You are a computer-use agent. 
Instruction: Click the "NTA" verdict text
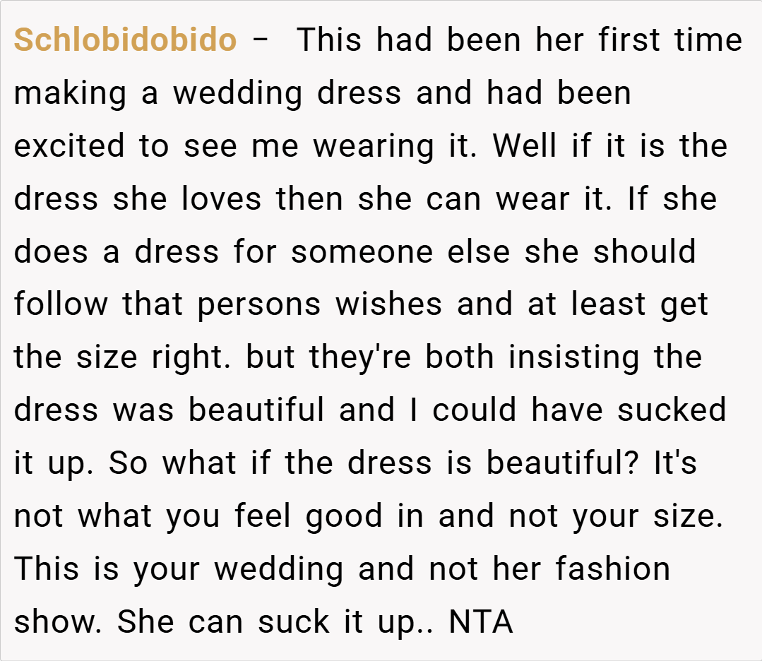click(481, 622)
